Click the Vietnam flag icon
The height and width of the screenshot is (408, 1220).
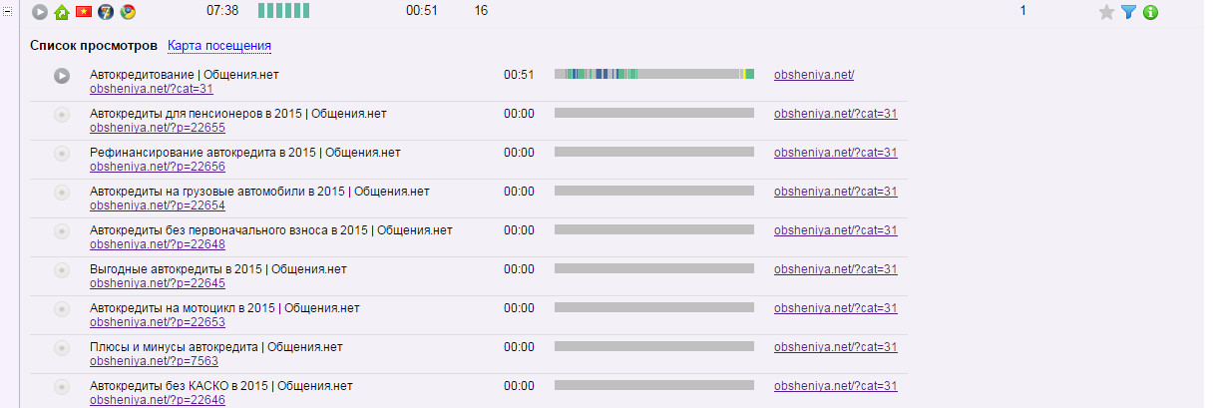pyautogui.click(x=84, y=12)
